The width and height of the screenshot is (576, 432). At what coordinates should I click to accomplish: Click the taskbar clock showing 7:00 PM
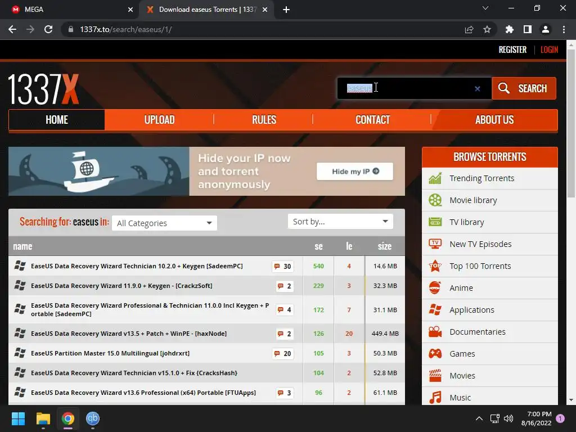(536, 418)
